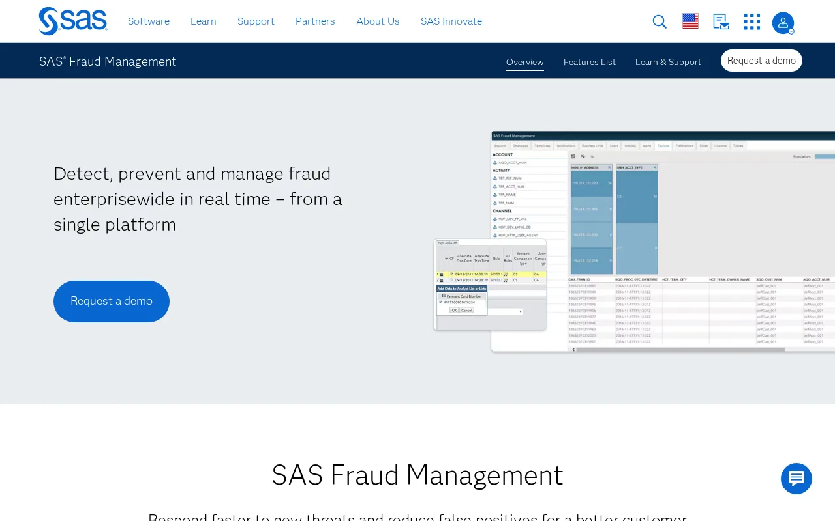Open the Software menu

tap(149, 21)
